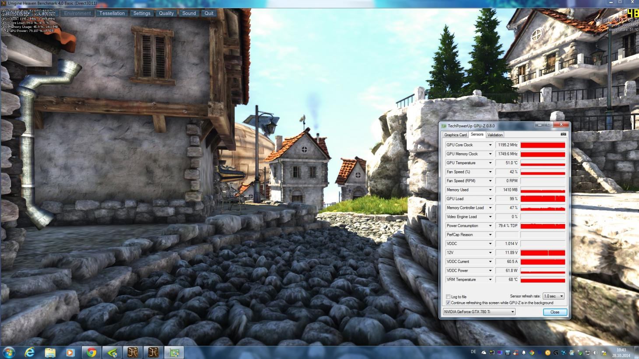Expand the Fan Speed (%) sensor dropdown
Screen dimensions: 639x359
point(490,172)
